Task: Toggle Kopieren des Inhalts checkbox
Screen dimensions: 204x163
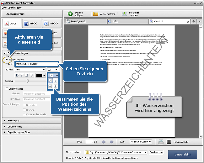Action: click(24, 114)
